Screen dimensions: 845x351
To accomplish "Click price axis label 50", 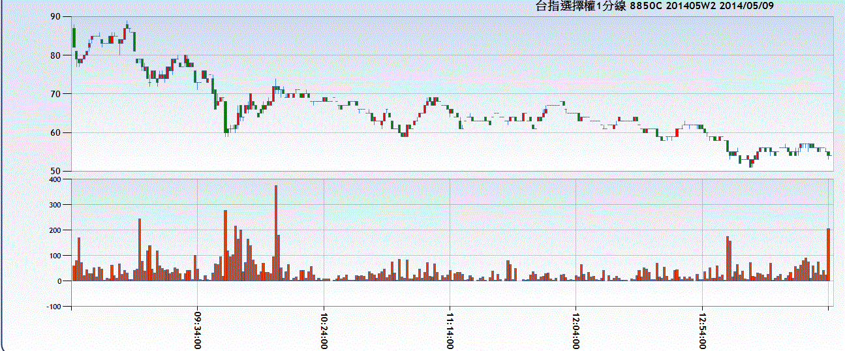I will point(57,171).
